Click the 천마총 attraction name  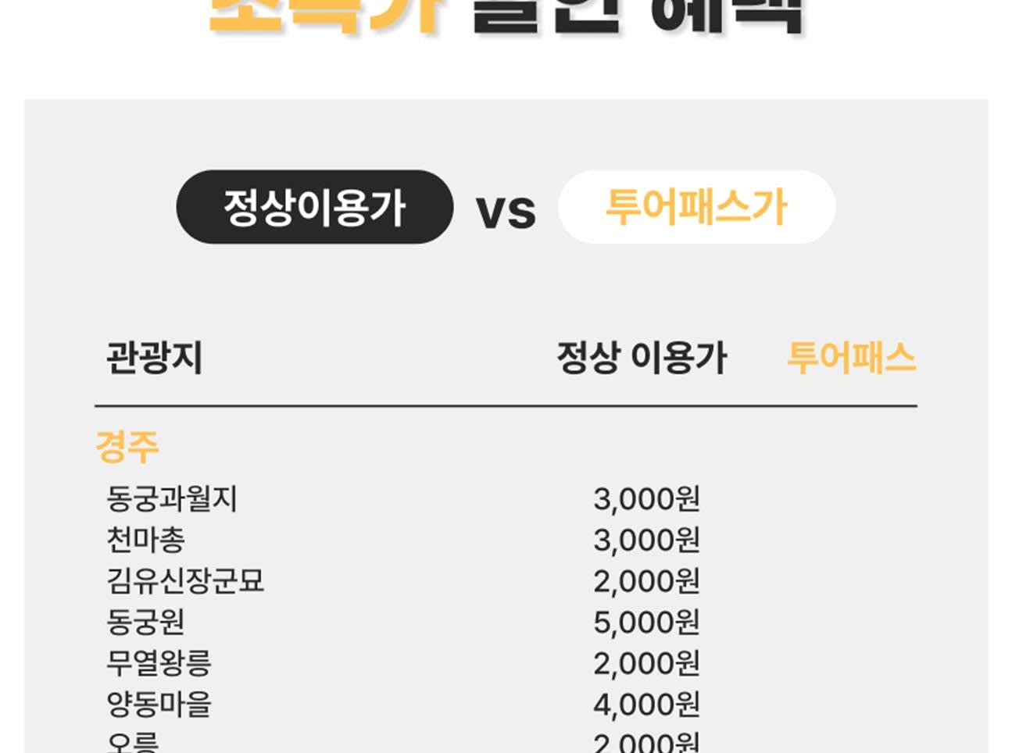coord(146,540)
